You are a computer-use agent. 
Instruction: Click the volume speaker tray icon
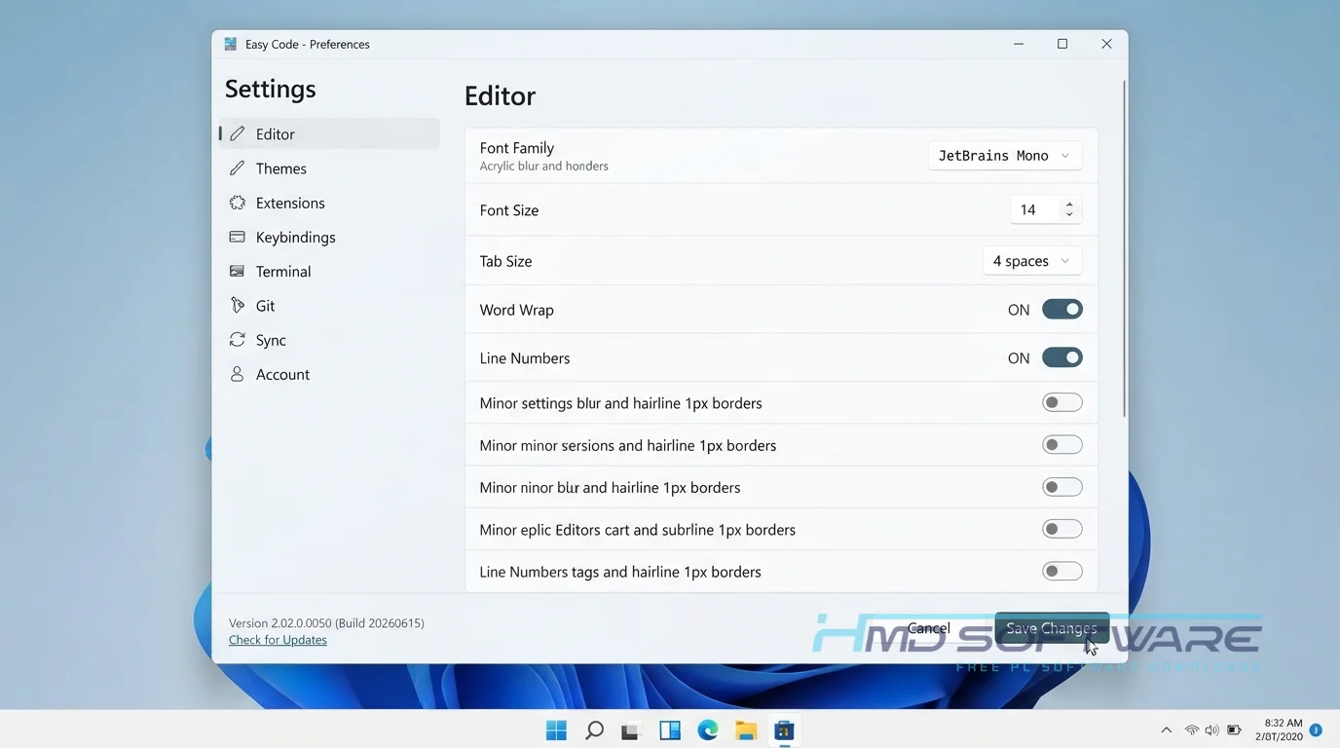pyautogui.click(x=1211, y=730)
